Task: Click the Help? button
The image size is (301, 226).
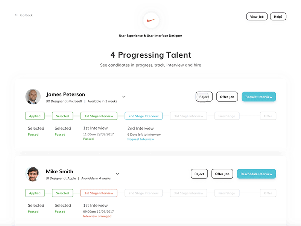Action: click(x=278, y=17)
